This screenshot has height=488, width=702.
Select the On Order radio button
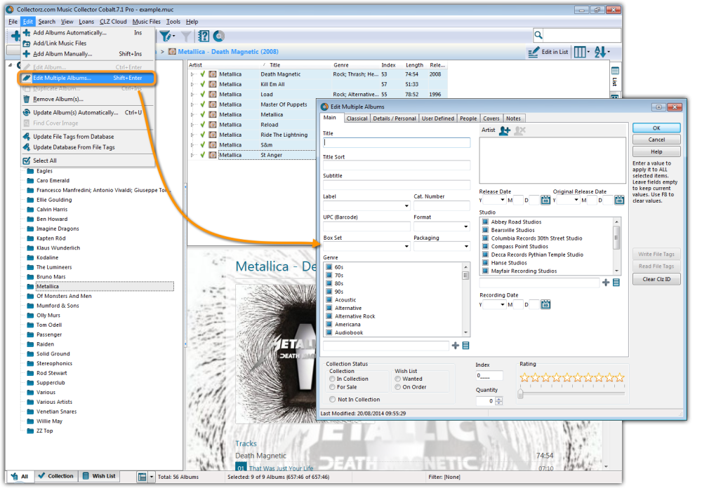(397, 387)
